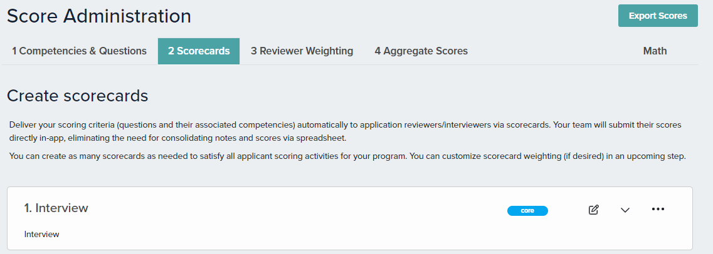Click the Score Administration page heading
Viewport: 713px width, 254px height.
tap(99, 16)
